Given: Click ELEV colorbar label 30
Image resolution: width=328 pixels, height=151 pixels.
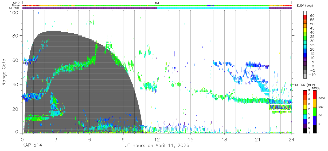Looking at the screenshot, I should click(312, 41).
